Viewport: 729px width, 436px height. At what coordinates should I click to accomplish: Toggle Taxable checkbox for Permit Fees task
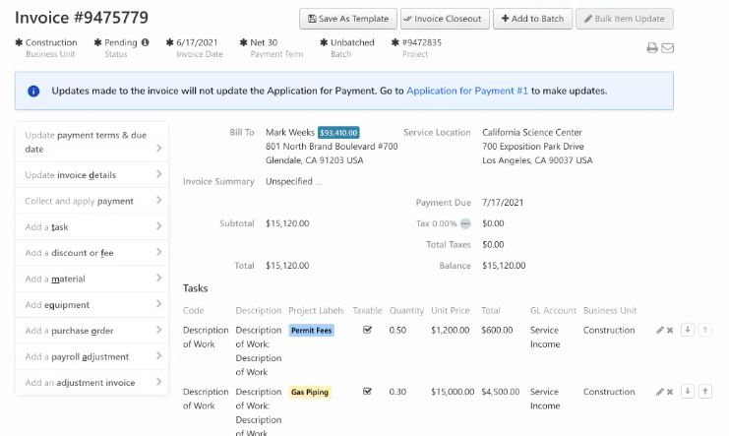(367, 330)
